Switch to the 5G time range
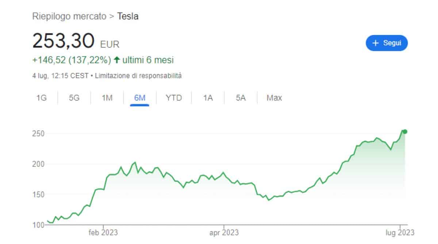The height and width of the screenshot is (244, 438). point(74,98)
